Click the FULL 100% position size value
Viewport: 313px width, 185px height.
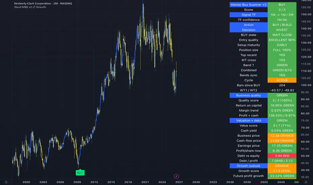pos(282,50)
